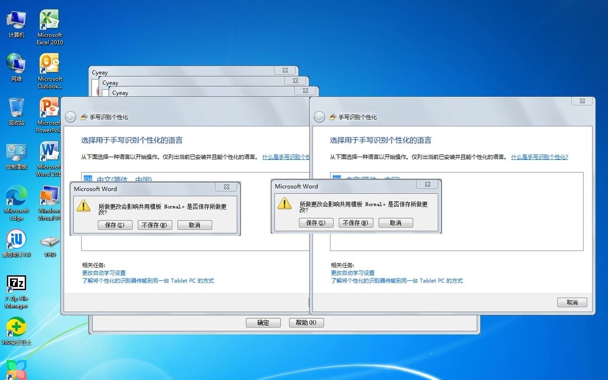Open the 控制面板 desktop icon
The width and height of the screenshot is (608, 380).
[17, 155]
